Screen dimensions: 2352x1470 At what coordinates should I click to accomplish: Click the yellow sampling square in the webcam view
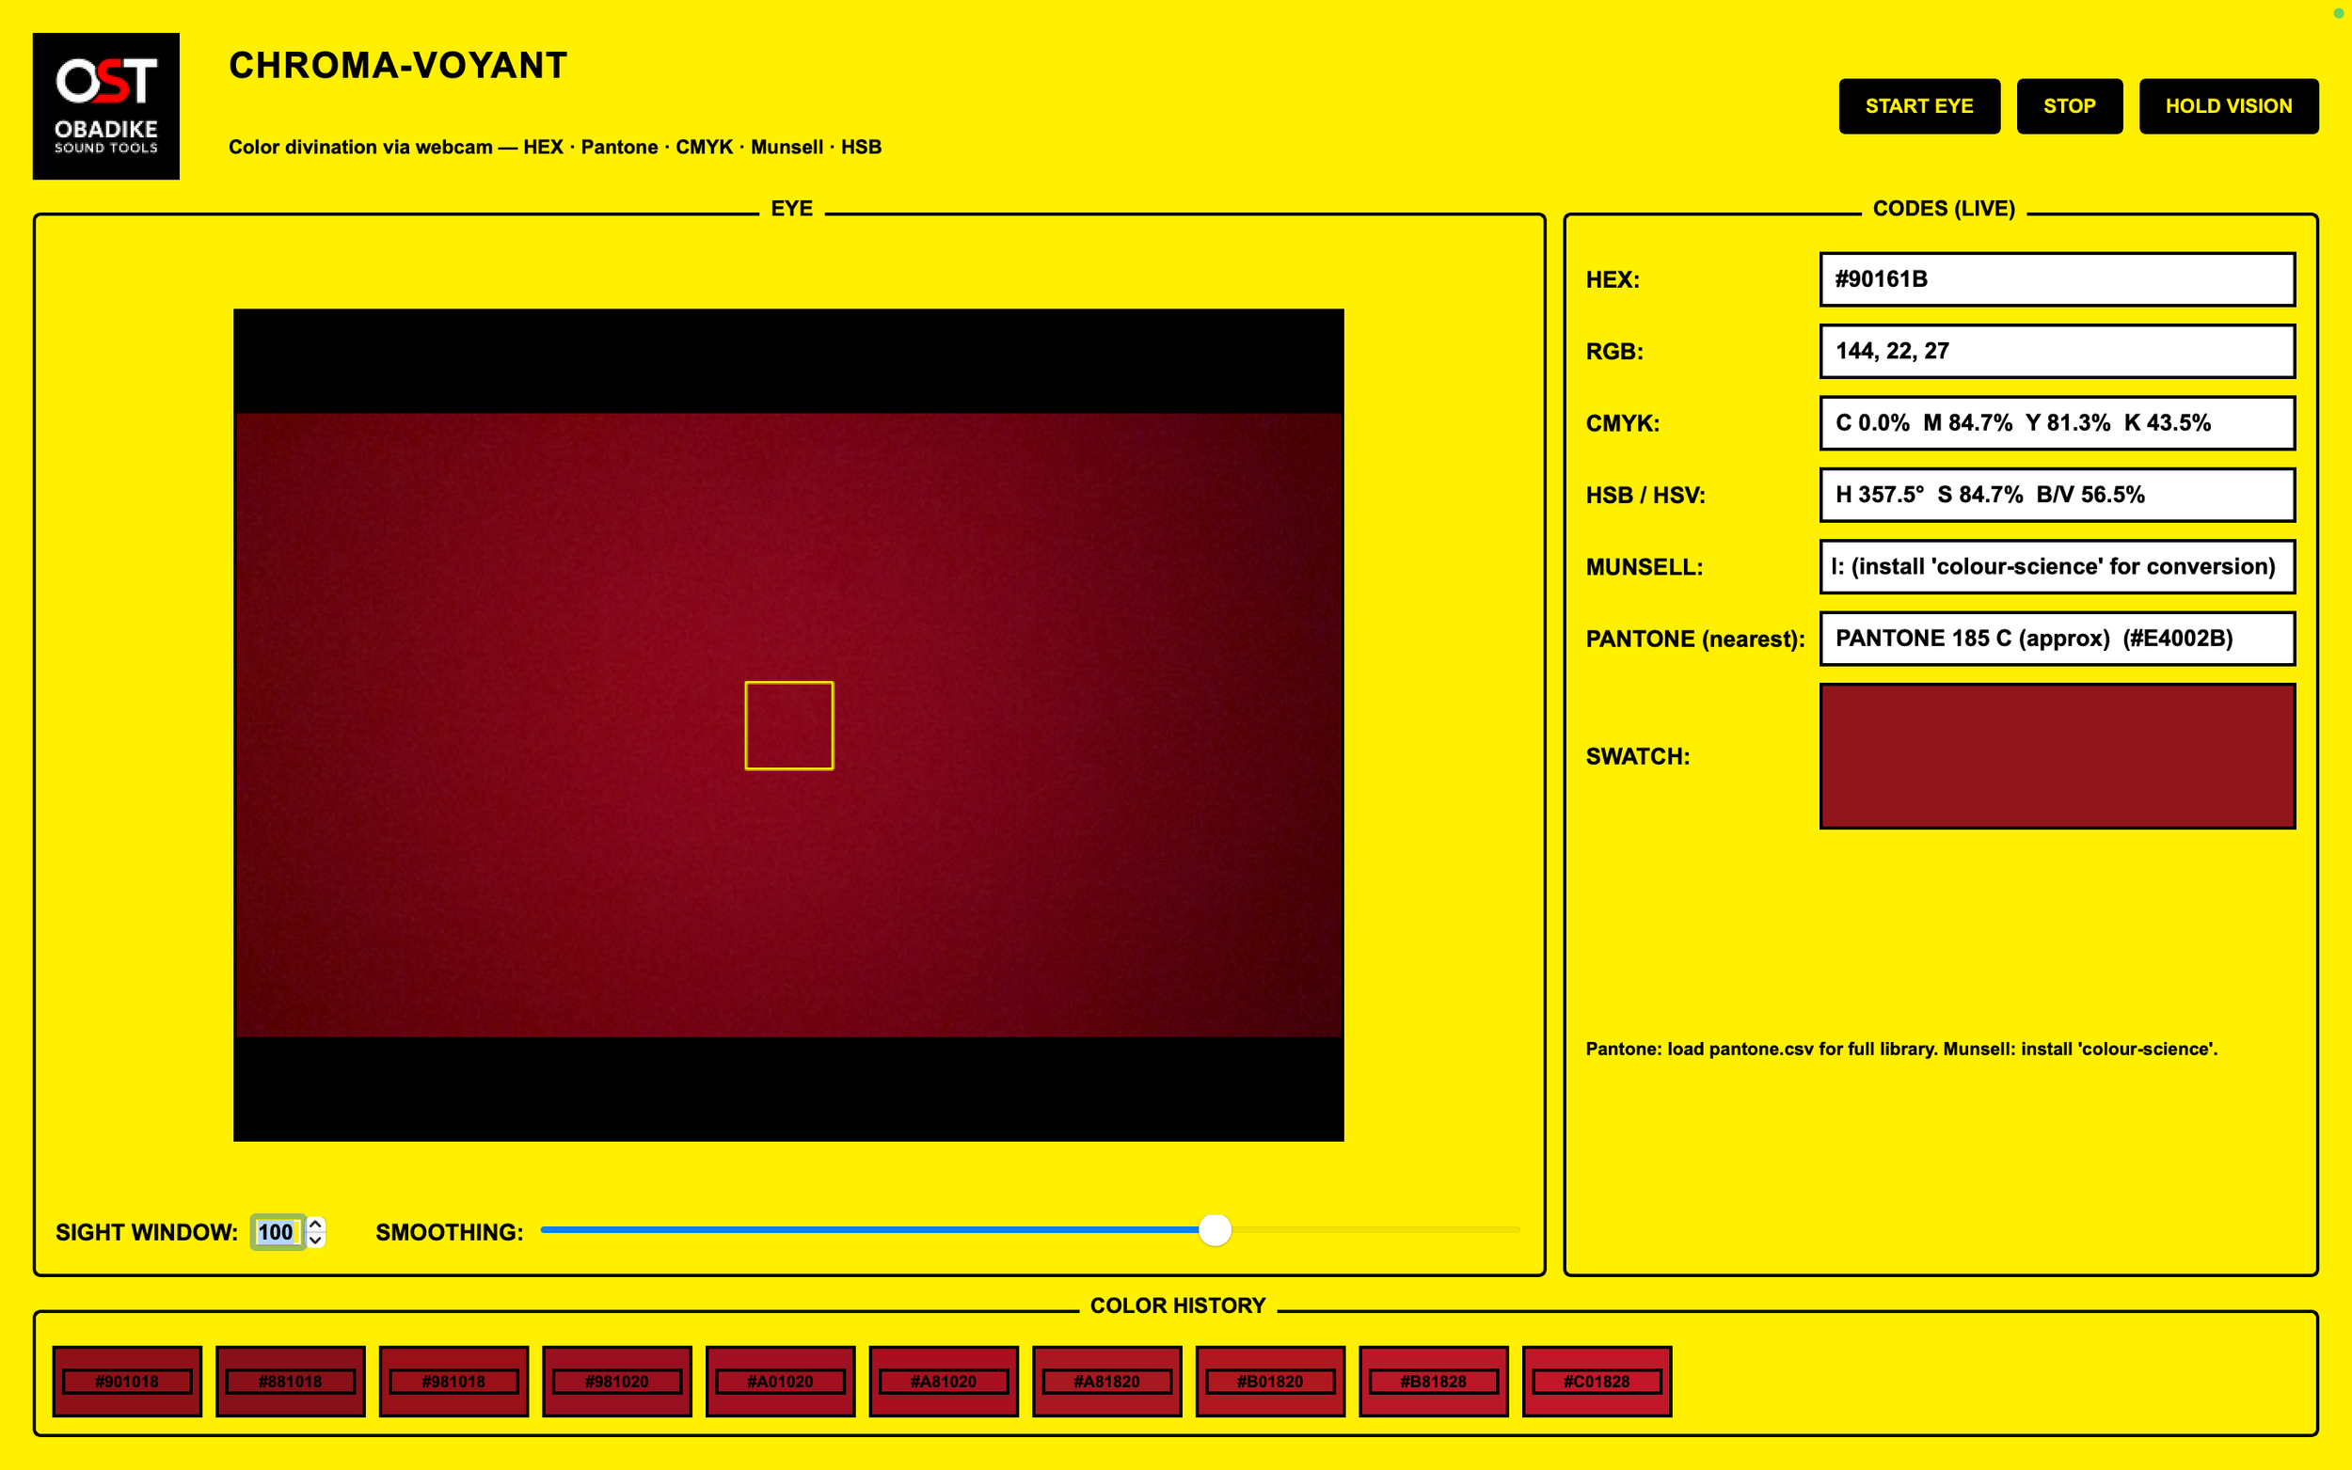pyautogui.click(x=788, y=725)
